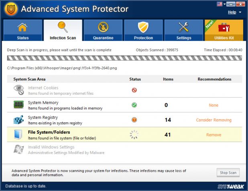Click the Advanced System Protector title text
Image resolution: width=248 pixels, height=191 pixels.
[75, 9]
